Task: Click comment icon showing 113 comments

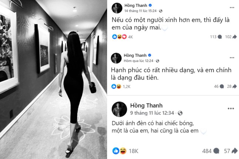Action: click(220, 37)
